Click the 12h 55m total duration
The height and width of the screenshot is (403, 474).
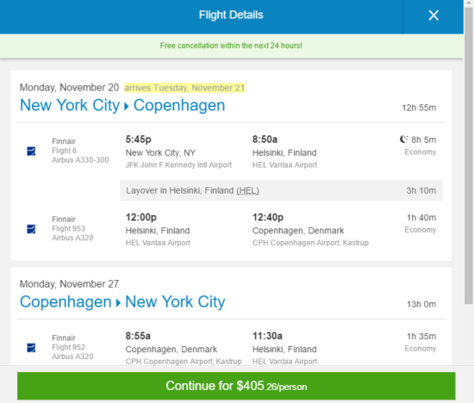coord(419,108)
